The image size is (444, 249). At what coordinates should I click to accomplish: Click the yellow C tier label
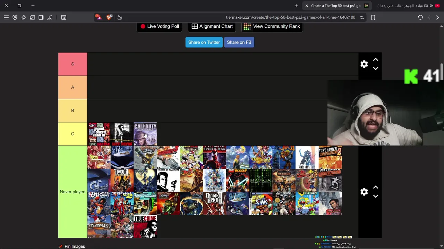click(72, 134)
